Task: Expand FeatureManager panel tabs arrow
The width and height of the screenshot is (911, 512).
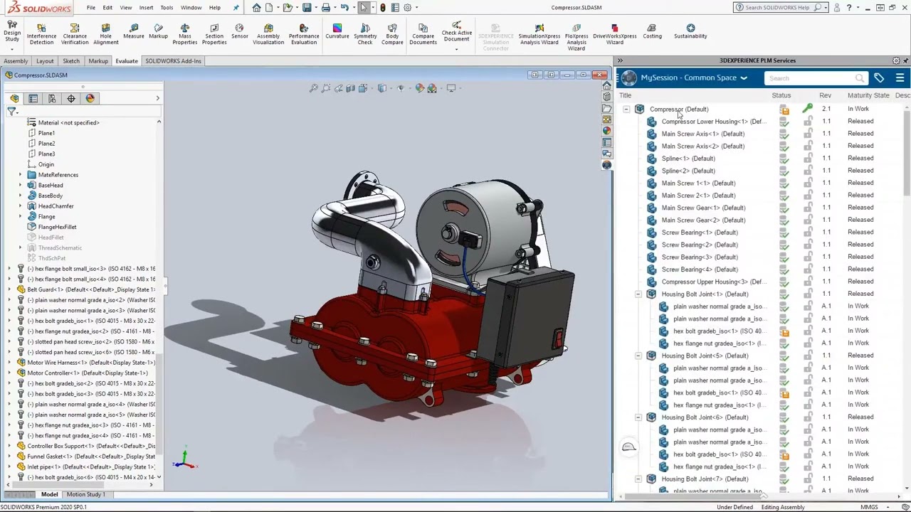Action: [x=157, y=98]
